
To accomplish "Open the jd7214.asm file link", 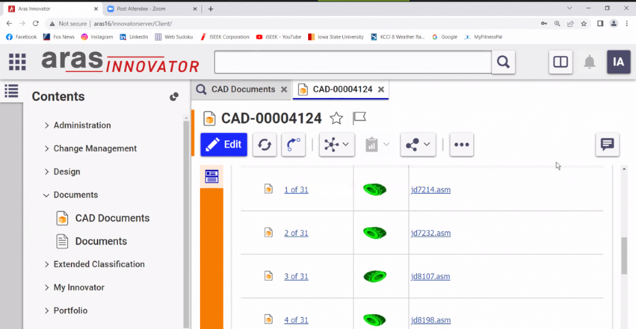I will point(430,190).
